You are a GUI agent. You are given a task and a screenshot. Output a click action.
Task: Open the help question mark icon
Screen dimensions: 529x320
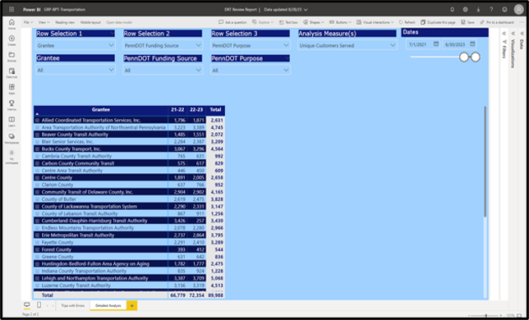[x=491, y=9]
